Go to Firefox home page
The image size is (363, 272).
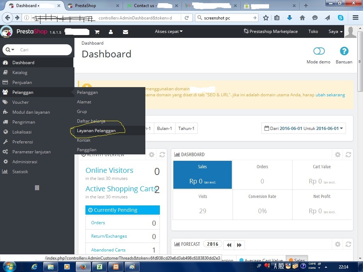302,18
